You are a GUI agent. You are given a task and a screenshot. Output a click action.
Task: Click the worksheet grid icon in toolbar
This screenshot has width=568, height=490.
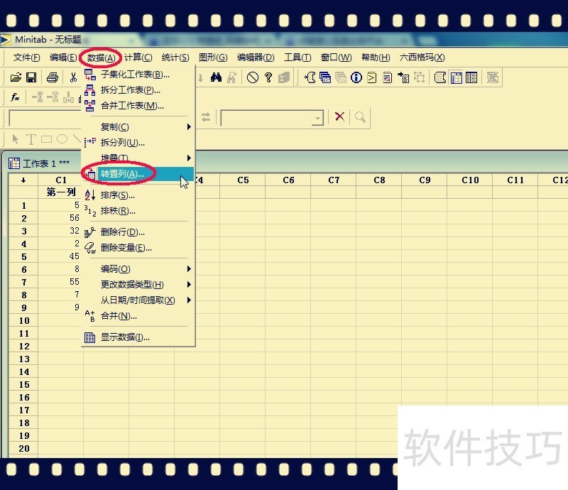tap(456, 77)
